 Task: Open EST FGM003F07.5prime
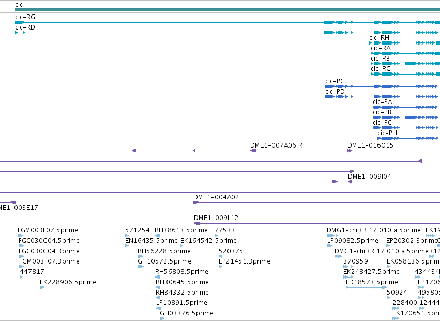click(48, 230)
